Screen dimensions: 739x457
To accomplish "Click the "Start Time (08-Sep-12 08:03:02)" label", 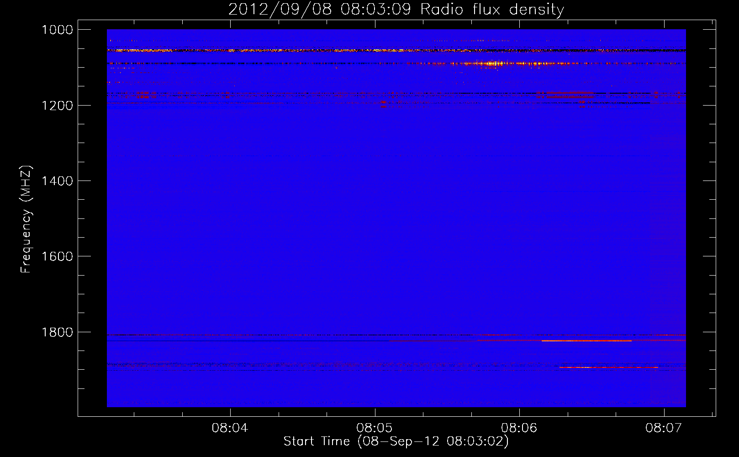I will click(396, 441).
